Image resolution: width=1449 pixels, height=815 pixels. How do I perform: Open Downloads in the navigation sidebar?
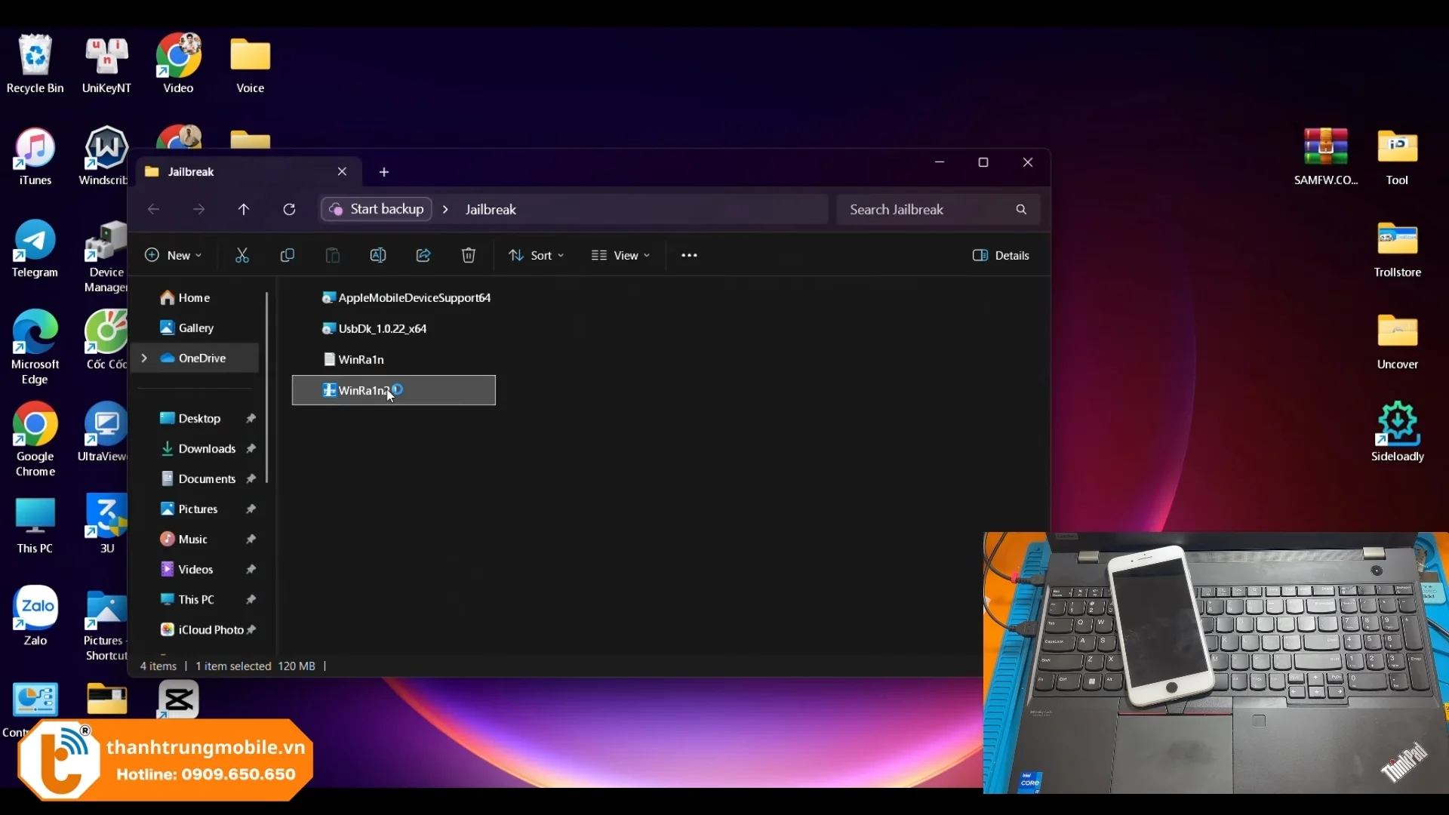207,449
